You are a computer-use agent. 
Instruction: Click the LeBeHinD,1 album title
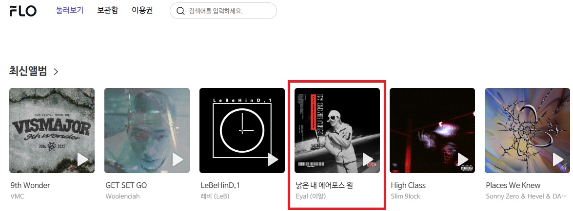(220, 185)
